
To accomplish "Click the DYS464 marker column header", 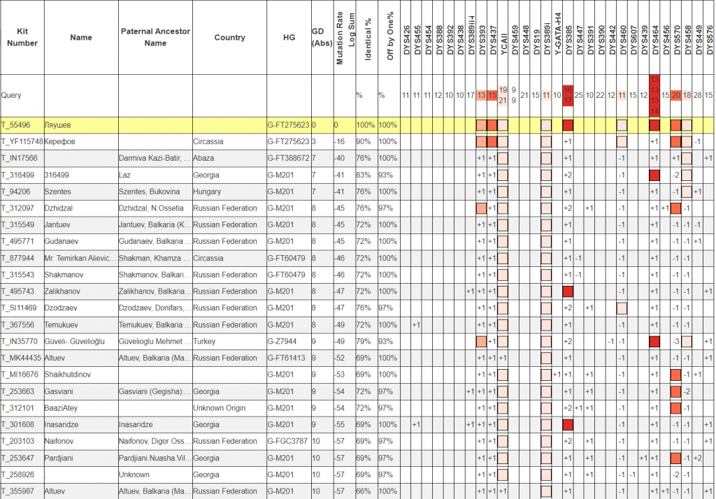I will click(x=654, y=38).
